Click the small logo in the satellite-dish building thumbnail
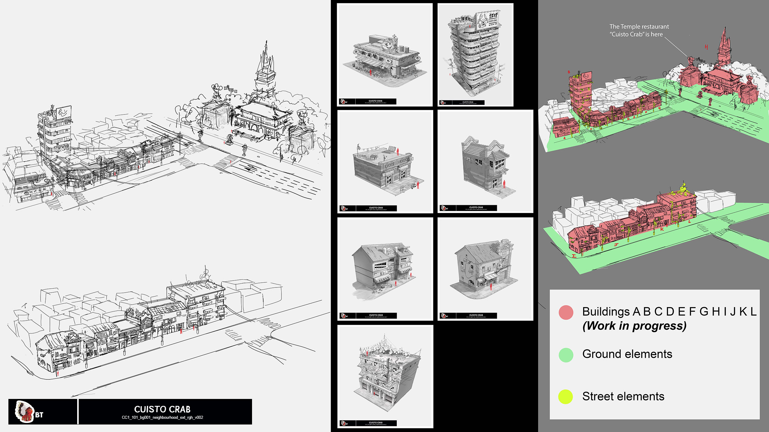769x432 pixels. click(x=344, y=423)
